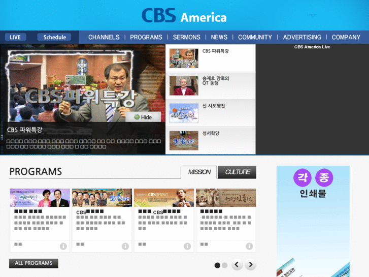Click info icon on orange CBS 파워특강 card
The height and width of the screenshot is (277, 369).
pos(187,246)
